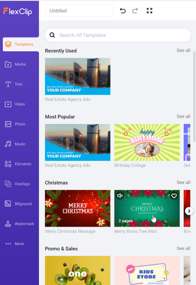Toggle mute on Merry Xmas Tree Intro
The height and width of the screenshot is (285, 196).
pyautogui.click(x=120, y=196)
